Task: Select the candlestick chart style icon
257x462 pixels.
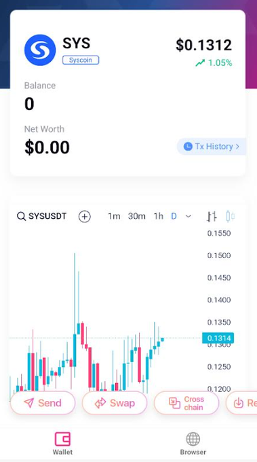Action: (231, 216)
